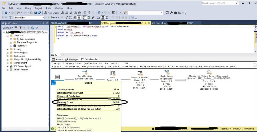Click the New Query button
The image size is (257, 132).
click(51, 13)
